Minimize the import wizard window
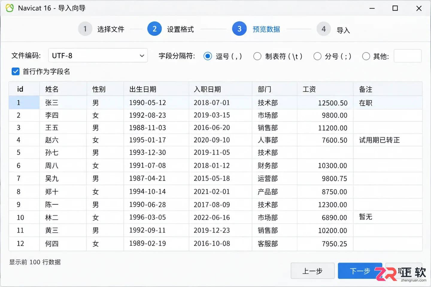Screen dimensions: 431x287 (372, 8)
